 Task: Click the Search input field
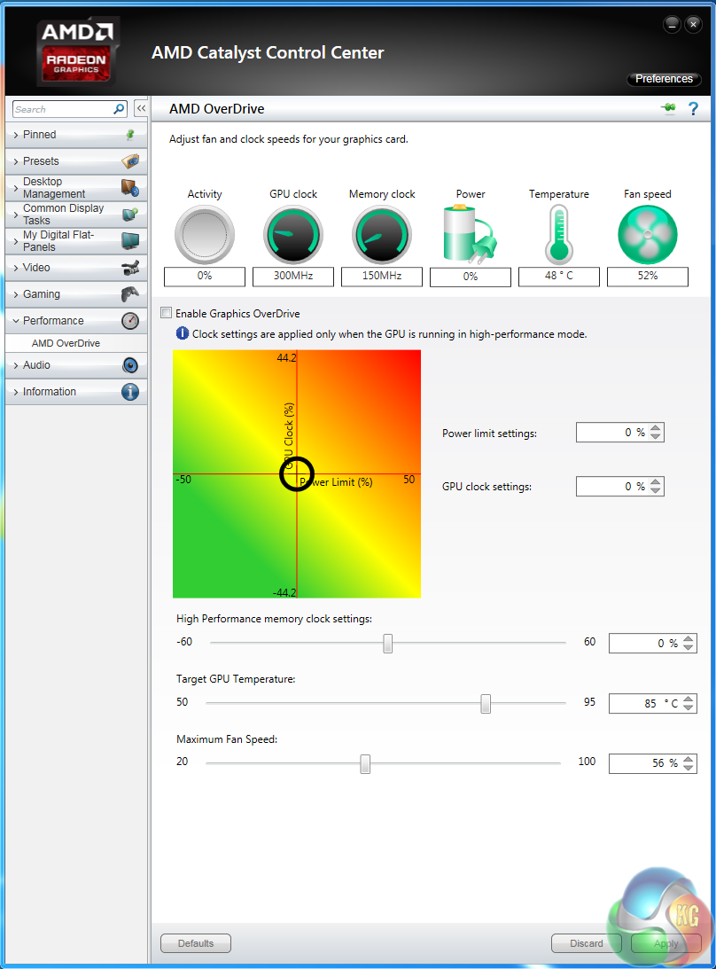tap(62, 109)
